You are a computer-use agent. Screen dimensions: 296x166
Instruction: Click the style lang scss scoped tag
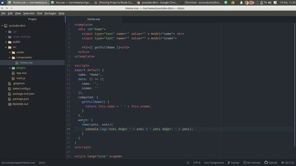click(x=98, y=156)
